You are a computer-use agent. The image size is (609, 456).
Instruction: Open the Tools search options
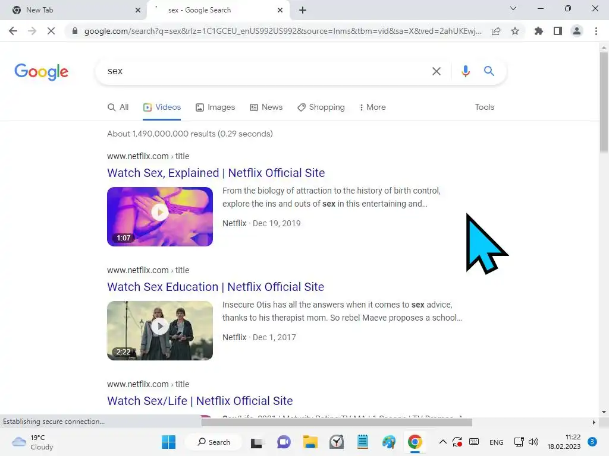coord(484,107)
